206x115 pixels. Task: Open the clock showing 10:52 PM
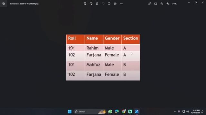(x=195, y=111)
